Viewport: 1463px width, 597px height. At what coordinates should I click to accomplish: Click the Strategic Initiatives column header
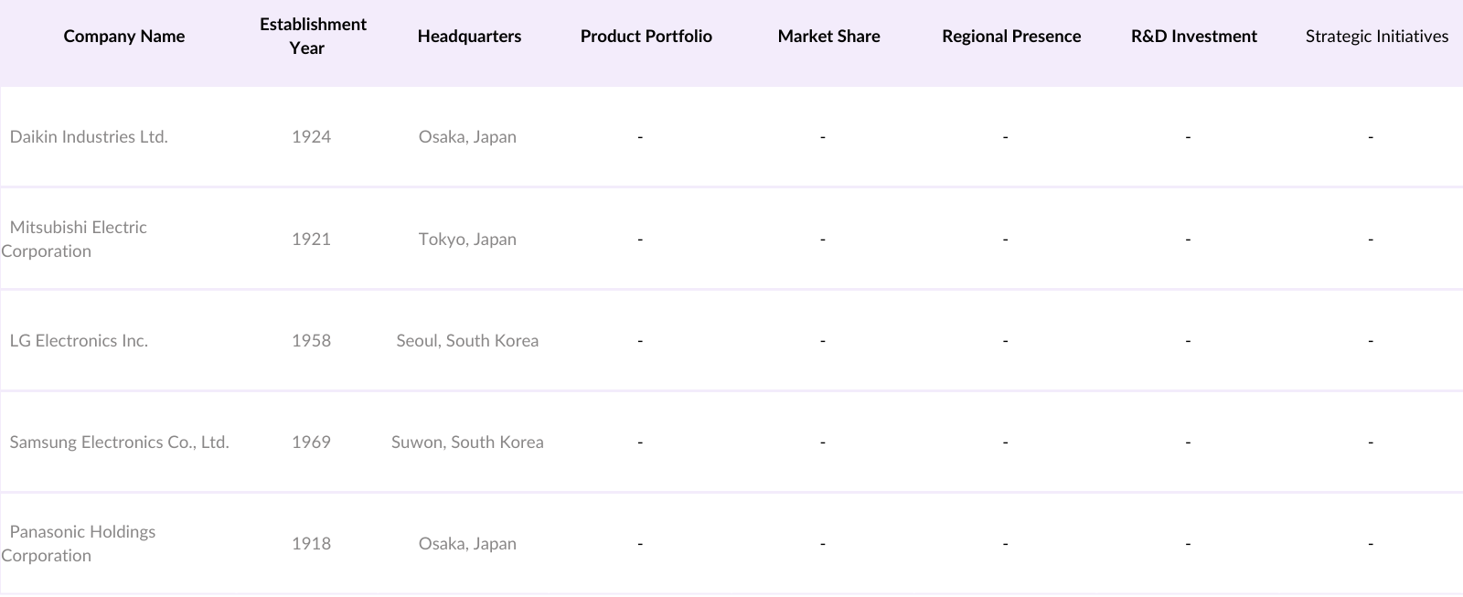(1377, 37)
